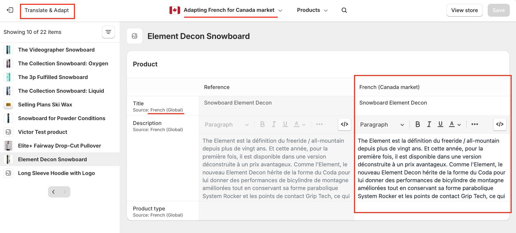Click French title field Snowboard Element Decon
Image resolution: width=516 pixels, height=233 pixels.
[432, 106]
